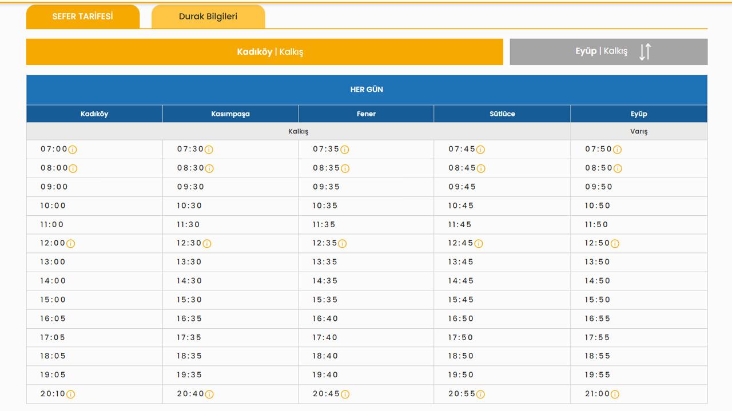Select the 13:35 Fener time
The width and height of the screenshot is (732, 411).
point(325,262)
